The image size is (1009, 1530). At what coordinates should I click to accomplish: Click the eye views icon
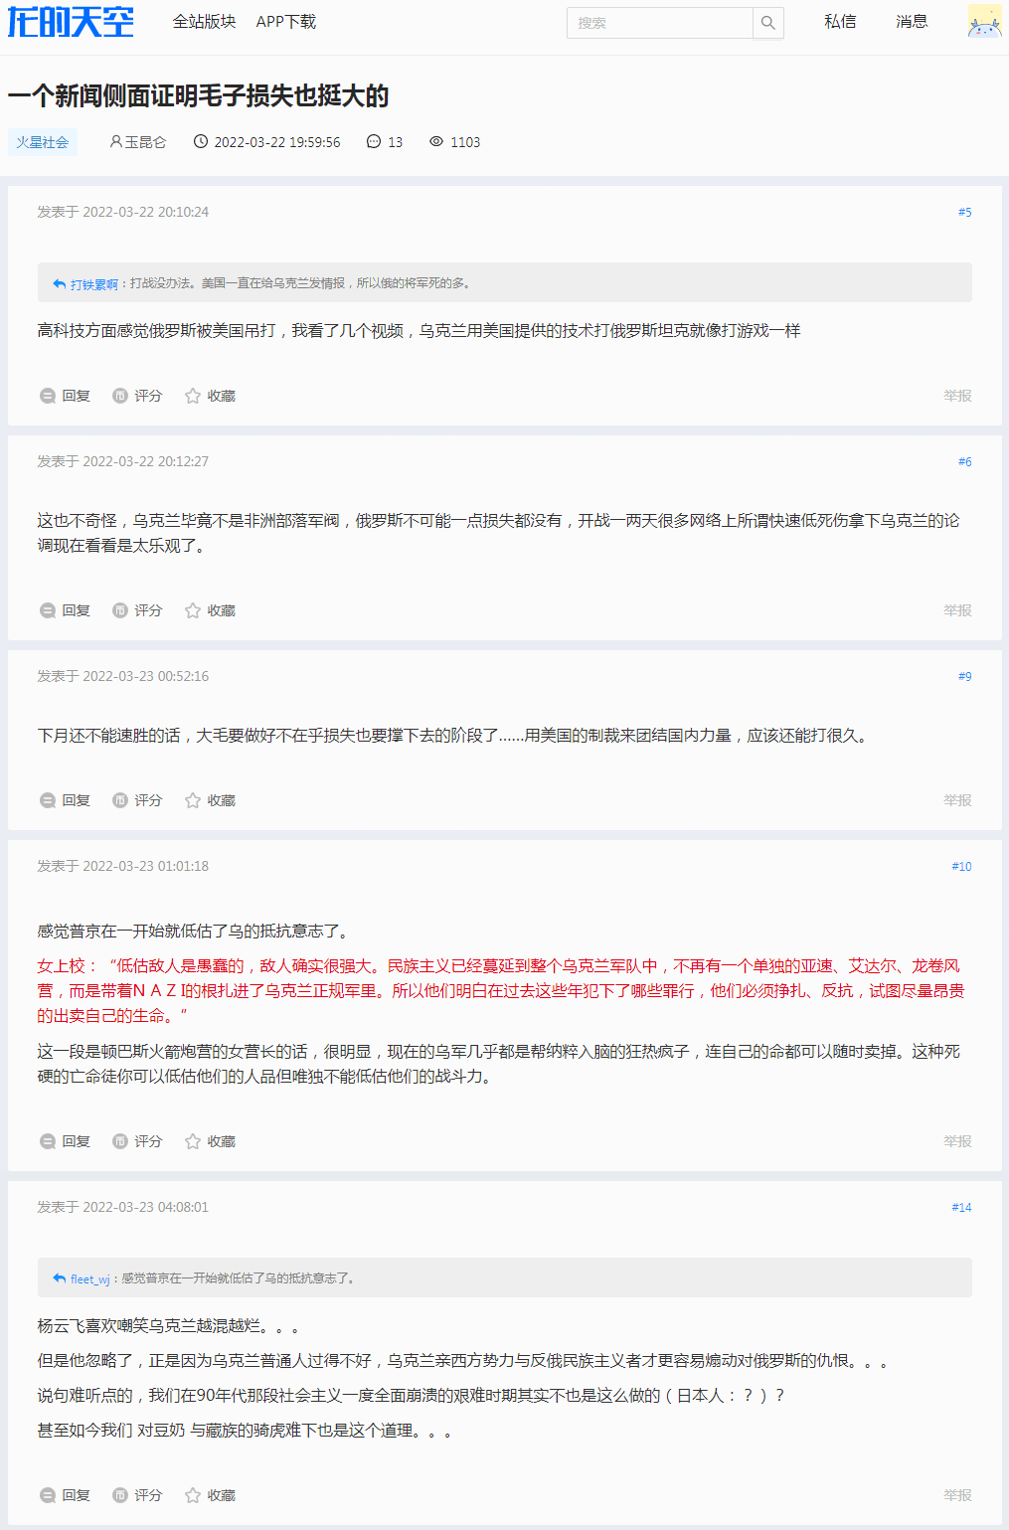pos(436,142)
